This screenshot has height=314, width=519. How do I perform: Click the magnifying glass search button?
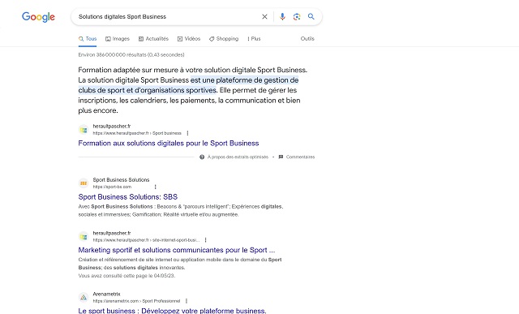(x=311, y=16)
